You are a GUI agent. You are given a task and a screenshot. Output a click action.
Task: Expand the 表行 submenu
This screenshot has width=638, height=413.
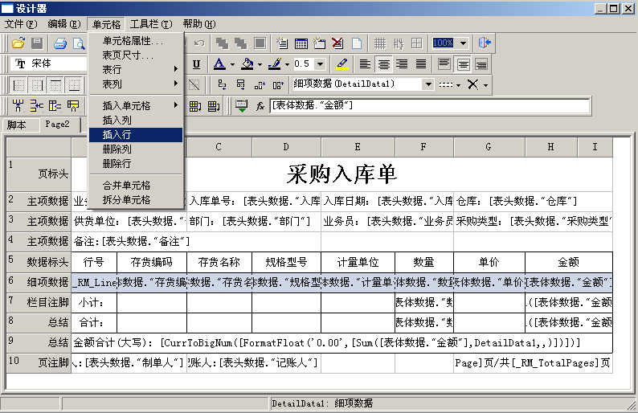click(x=136, y=69)
